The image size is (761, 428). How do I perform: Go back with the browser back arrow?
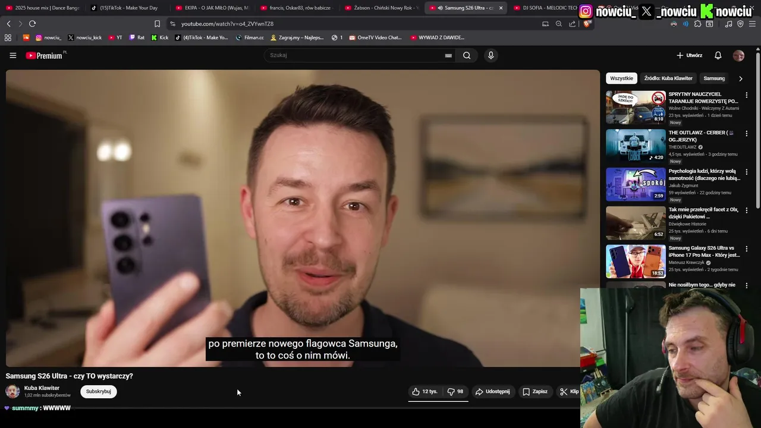point(8,24)
